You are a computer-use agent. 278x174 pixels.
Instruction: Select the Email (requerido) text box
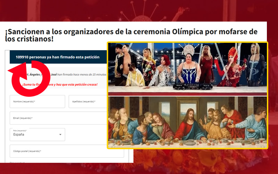coord(58,118)
